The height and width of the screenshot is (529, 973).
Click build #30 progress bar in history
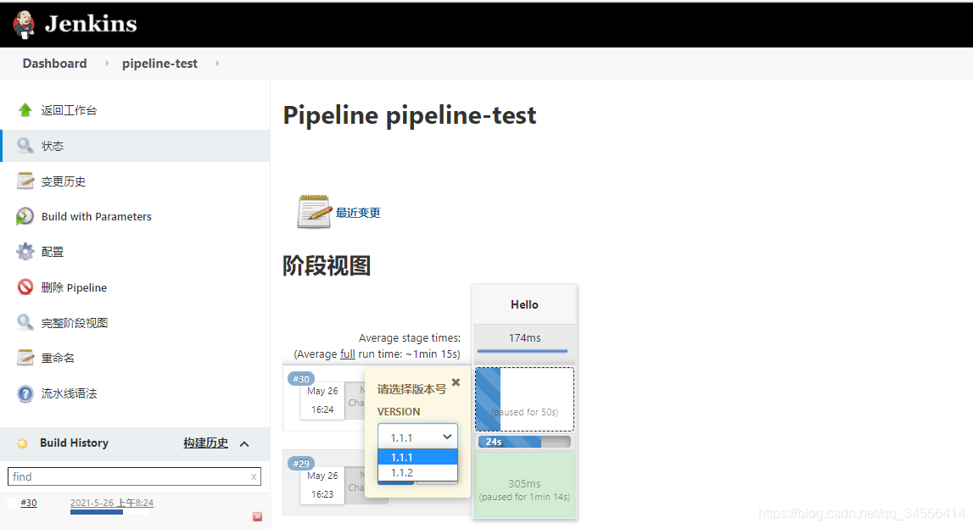(x=109, y=512)
